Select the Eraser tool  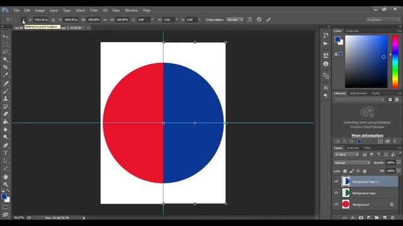click(6, 114)
